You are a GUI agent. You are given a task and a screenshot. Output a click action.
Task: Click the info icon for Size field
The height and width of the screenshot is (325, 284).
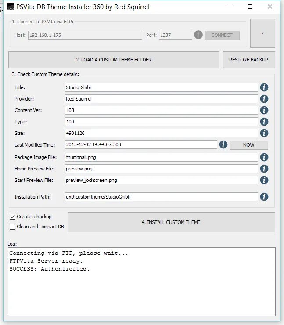[264, 133]
